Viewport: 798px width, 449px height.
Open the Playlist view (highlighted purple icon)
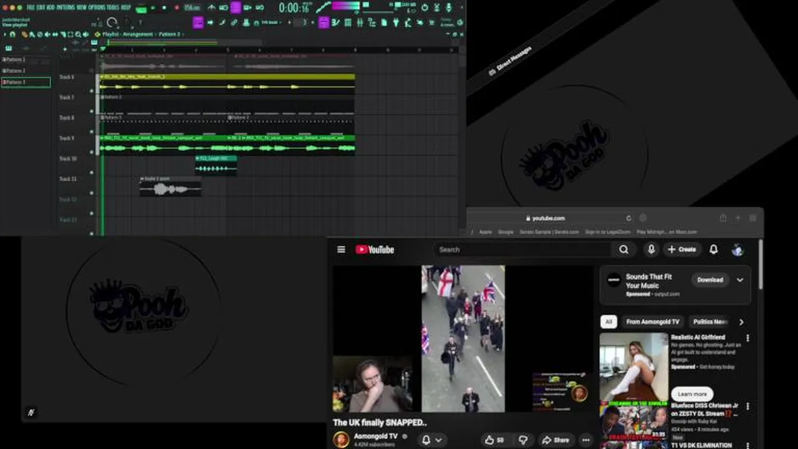click(x=324, y=22)
